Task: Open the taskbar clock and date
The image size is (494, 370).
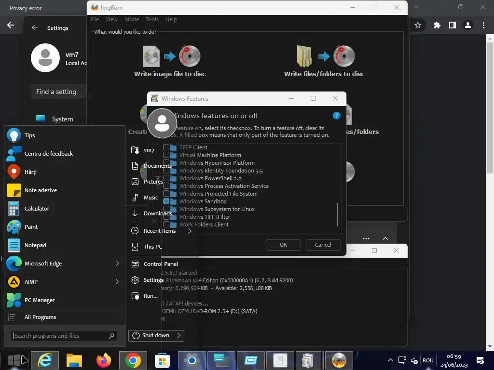Action: point(454,360)
